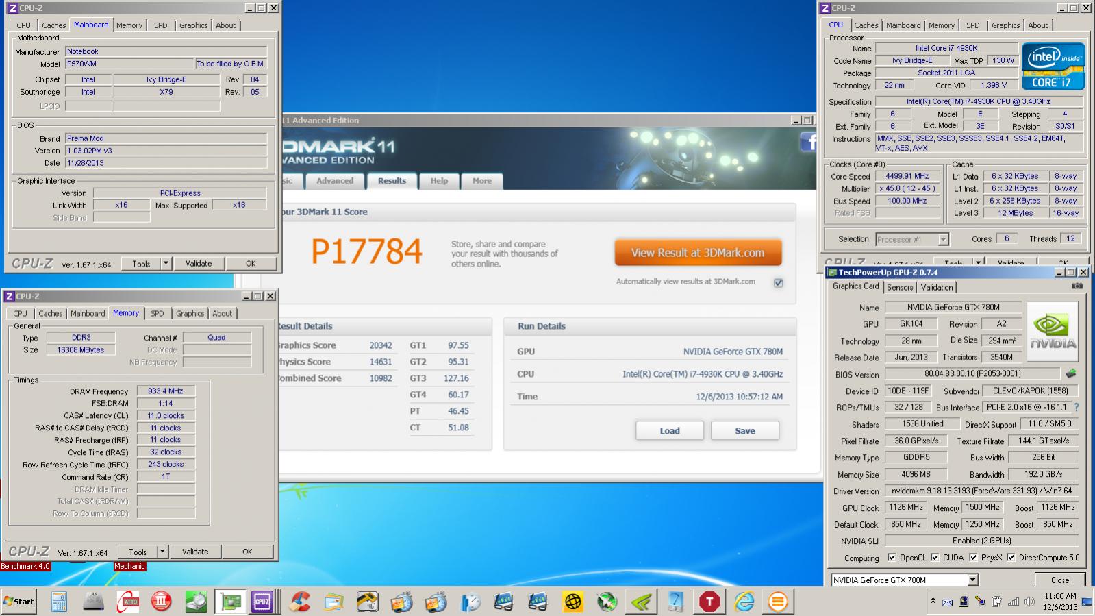Click the power plug tray icon

[x=996, y=602]
